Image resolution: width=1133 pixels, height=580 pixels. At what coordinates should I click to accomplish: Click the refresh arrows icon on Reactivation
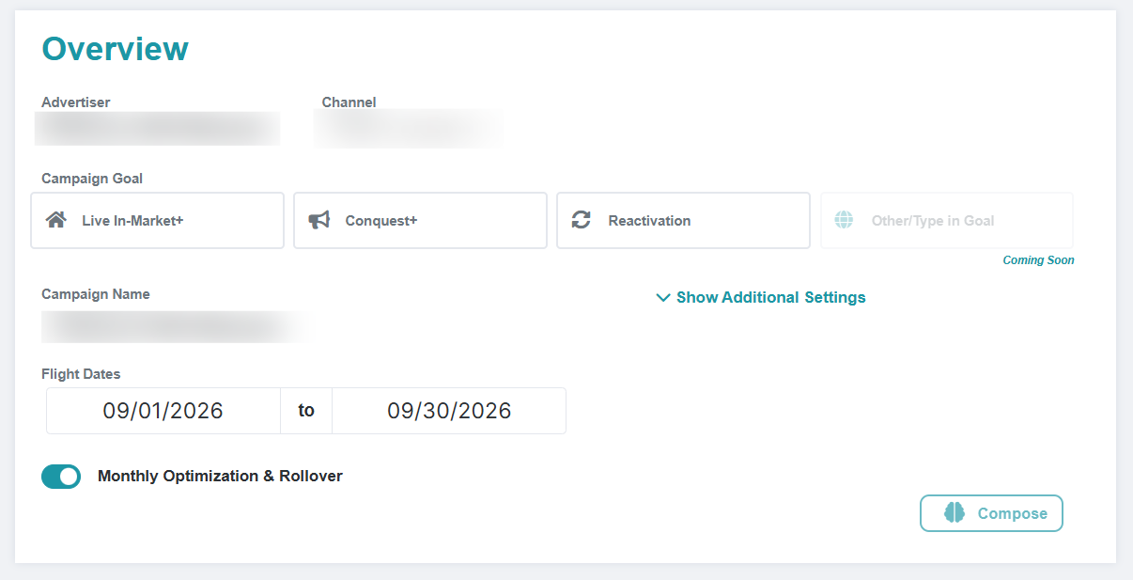click(582, 220)
